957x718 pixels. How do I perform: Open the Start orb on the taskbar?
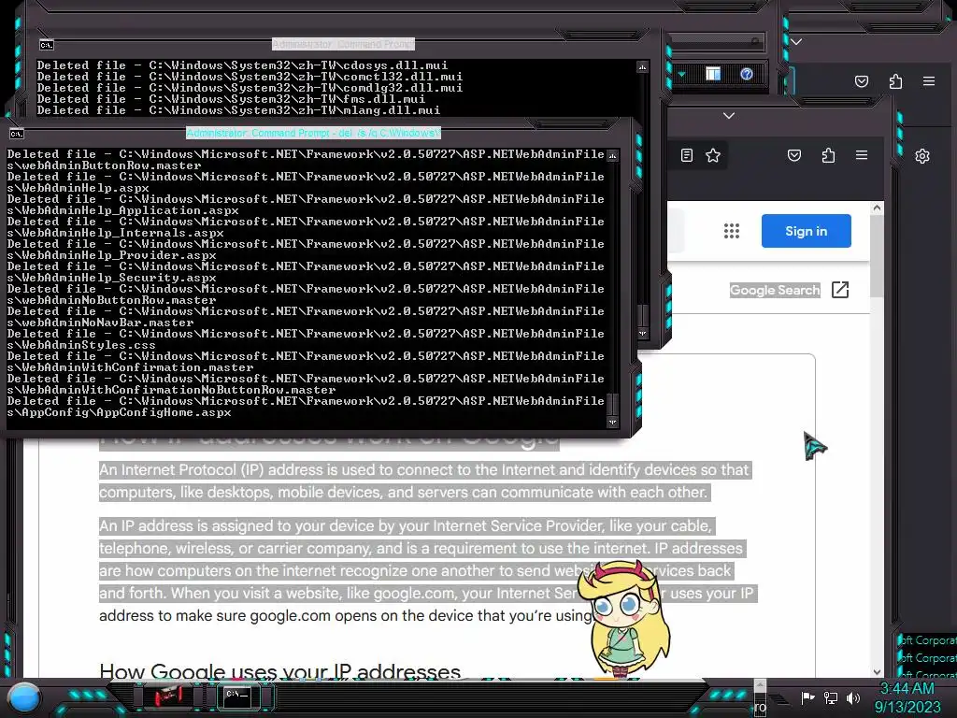click(25, 697)
